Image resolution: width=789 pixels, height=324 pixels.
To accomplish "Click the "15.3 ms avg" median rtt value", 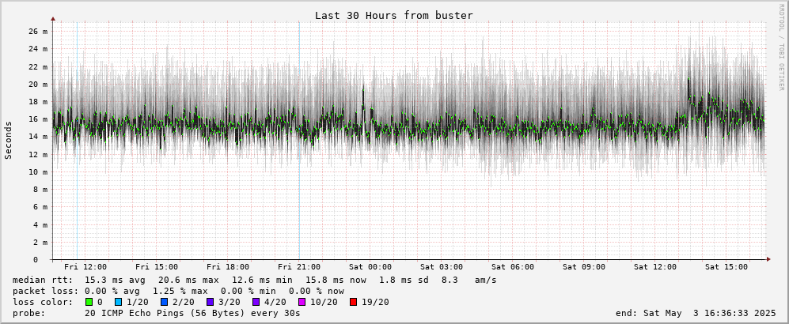I will pyautogui.click(x=116, y=280).
